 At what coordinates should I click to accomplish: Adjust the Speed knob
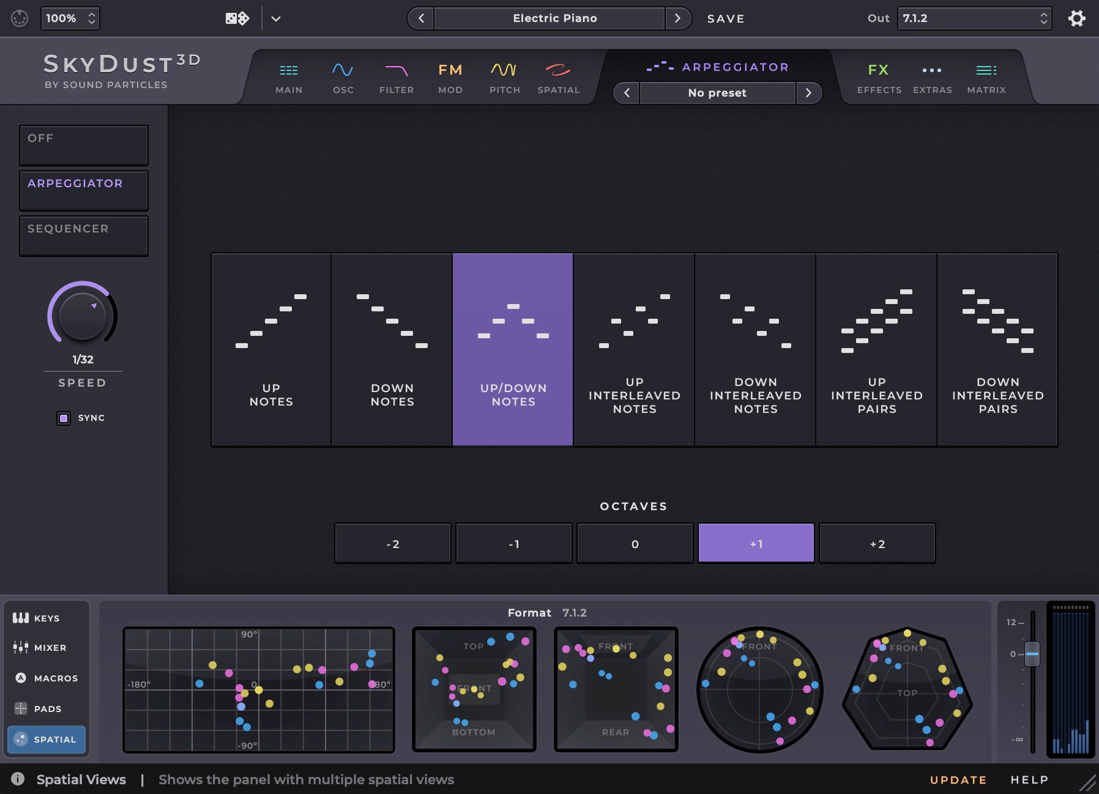[83, 316]
